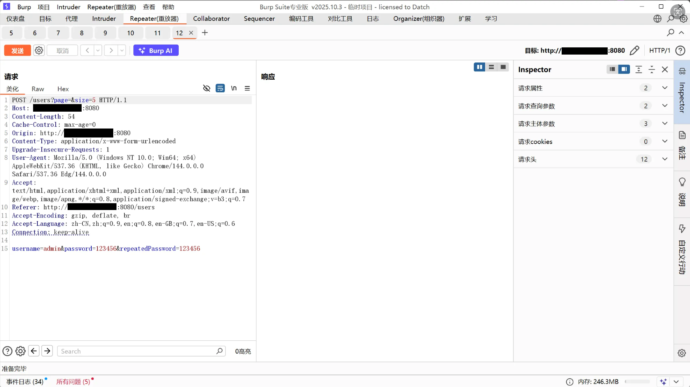Open search help question icon
690x387 pixels.
7,351
